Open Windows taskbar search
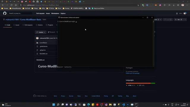The height and width of the screenshot is (107, 190). (58, 105)
